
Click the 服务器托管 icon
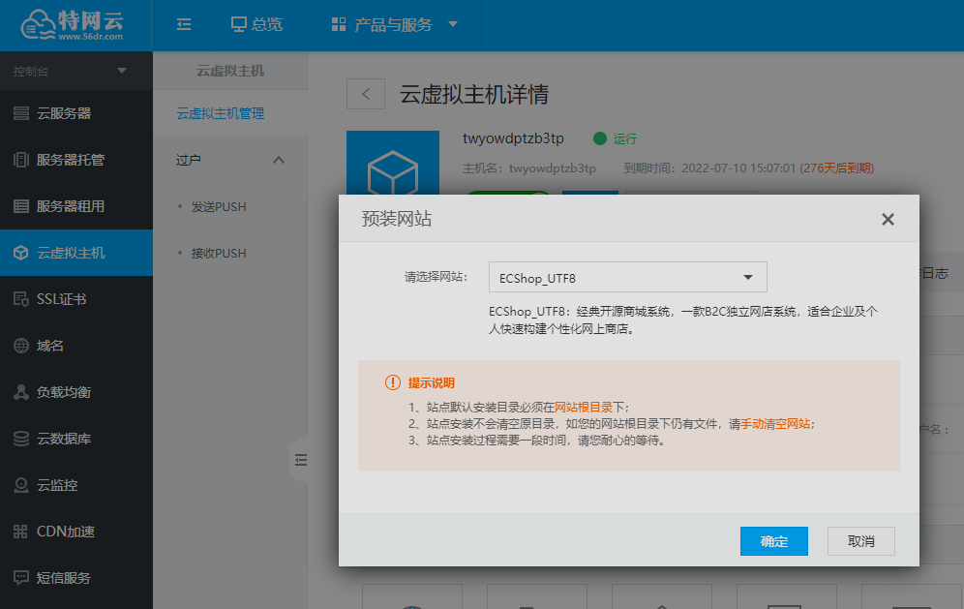21,160
